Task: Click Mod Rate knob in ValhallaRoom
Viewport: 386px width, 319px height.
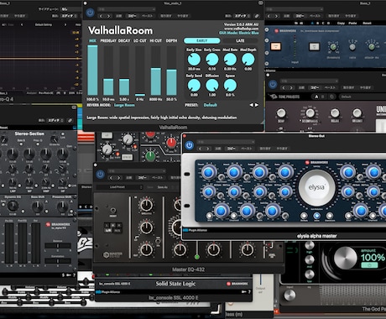Action: tap(230, 60)
